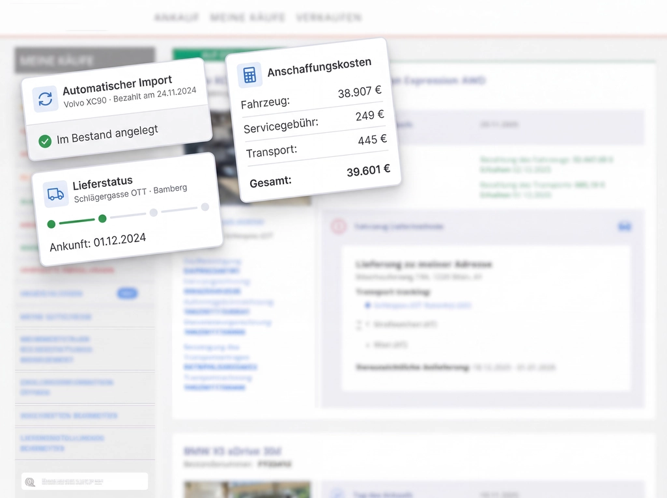This screenshot has height=498, width=667.
Task: Click the sync icon on Automatischer Import card
Action: 45,99
